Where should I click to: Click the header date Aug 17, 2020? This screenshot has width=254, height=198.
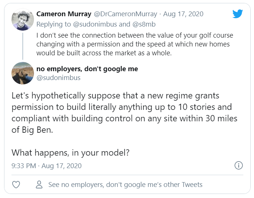coord(183,14)
